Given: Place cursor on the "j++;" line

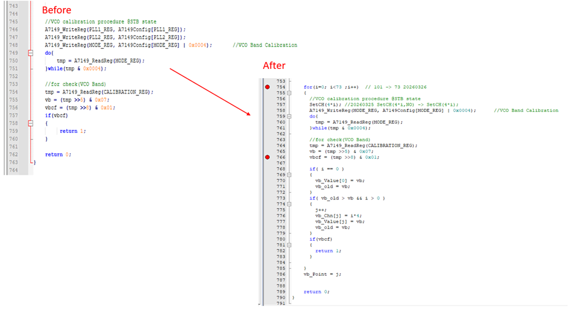Looking at the screenshot, I should 321,210.
